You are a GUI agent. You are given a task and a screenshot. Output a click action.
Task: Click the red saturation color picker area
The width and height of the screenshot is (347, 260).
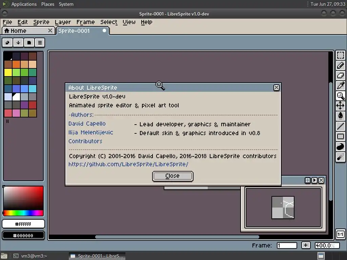pyautogui.click(x=23, y=198)
